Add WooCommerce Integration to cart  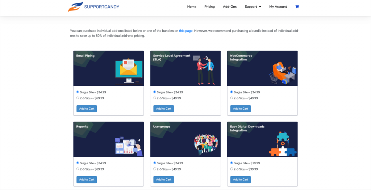[241, 109]
